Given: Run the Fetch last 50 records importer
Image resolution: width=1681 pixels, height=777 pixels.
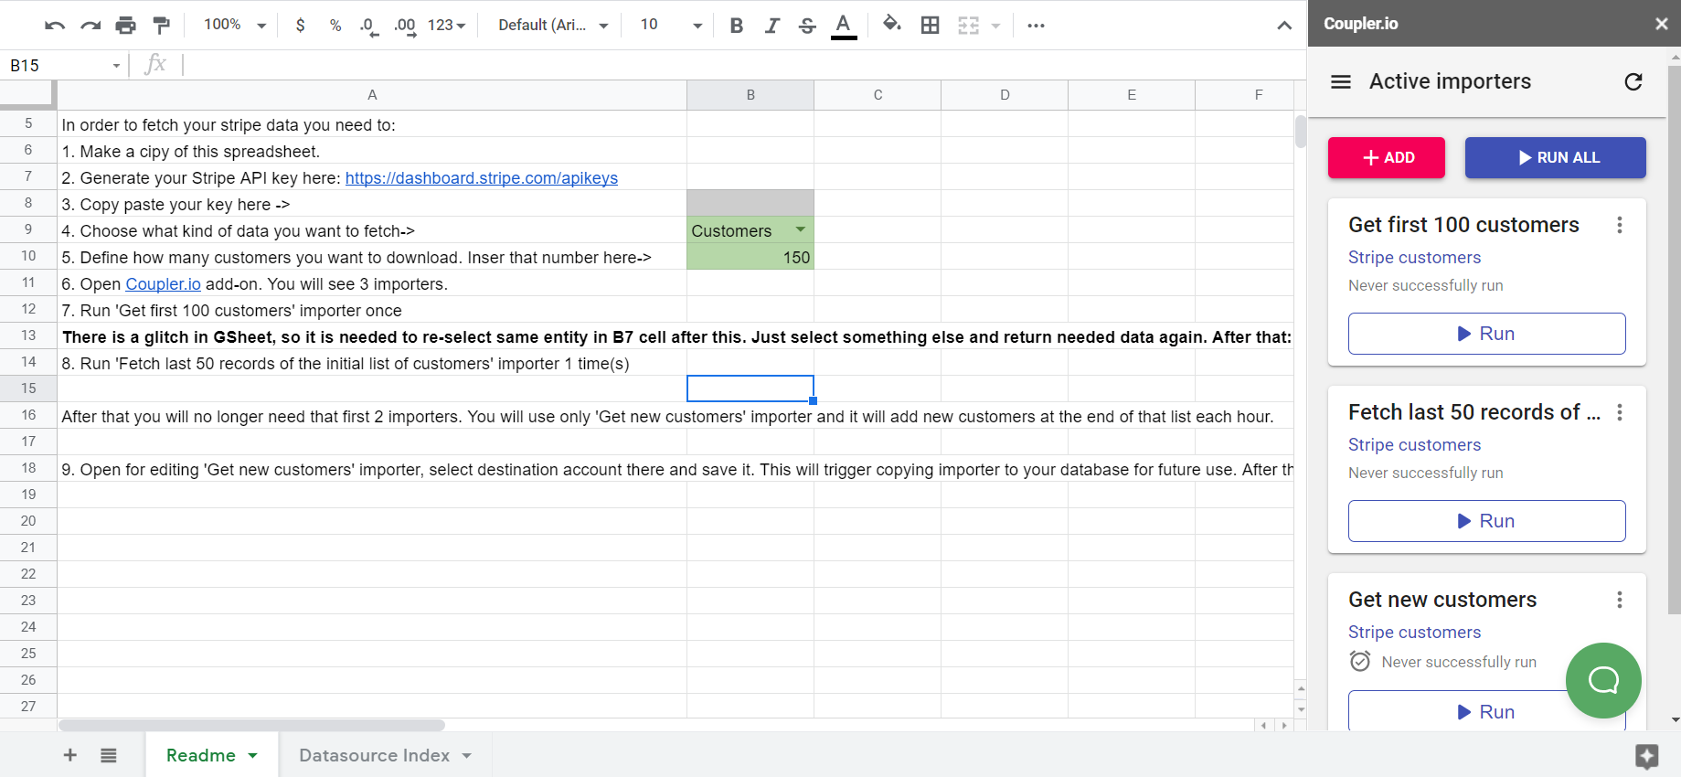Looking at the screenshot, I should pyautogui.click(x=1487, y=521).
